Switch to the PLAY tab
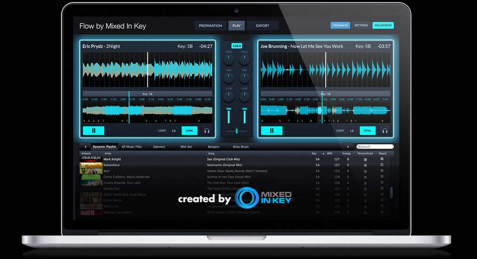This screenshot has width=477, height=259. pos(236,26)
